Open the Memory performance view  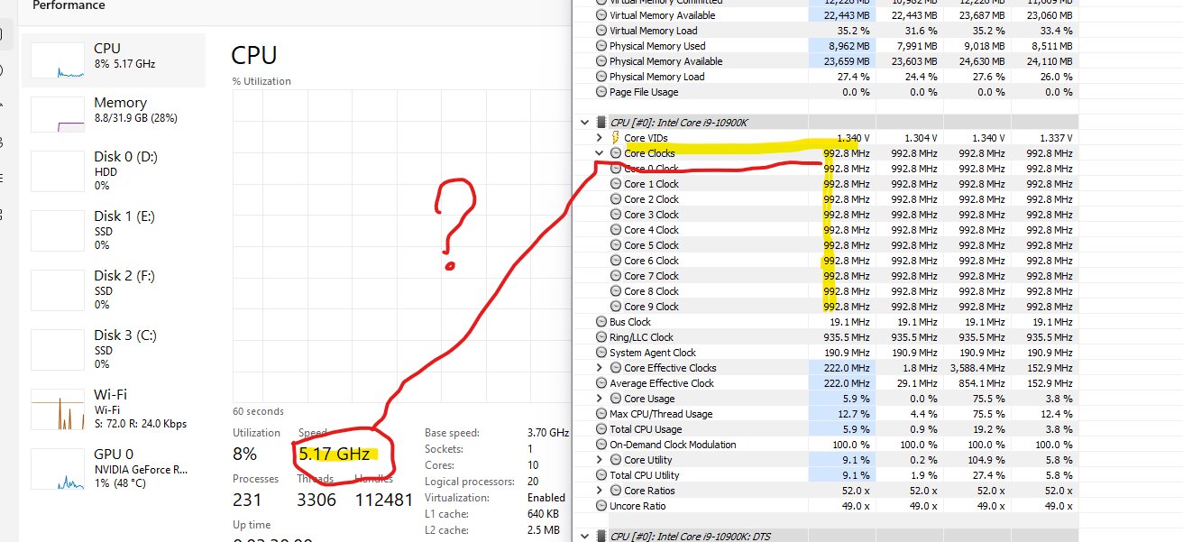click(115, 115)
